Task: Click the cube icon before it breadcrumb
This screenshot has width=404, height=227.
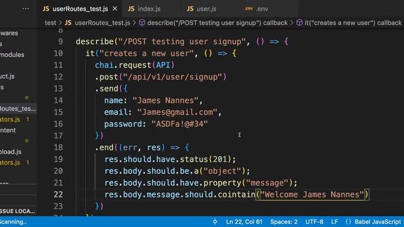Action: [x=299, y=23]
